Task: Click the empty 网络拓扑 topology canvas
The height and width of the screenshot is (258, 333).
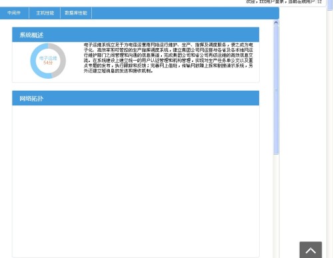Action: [136, 181]
